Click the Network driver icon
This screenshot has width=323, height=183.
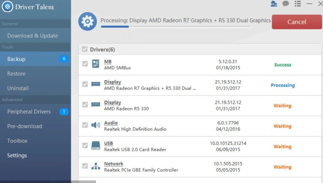(95, 166)
